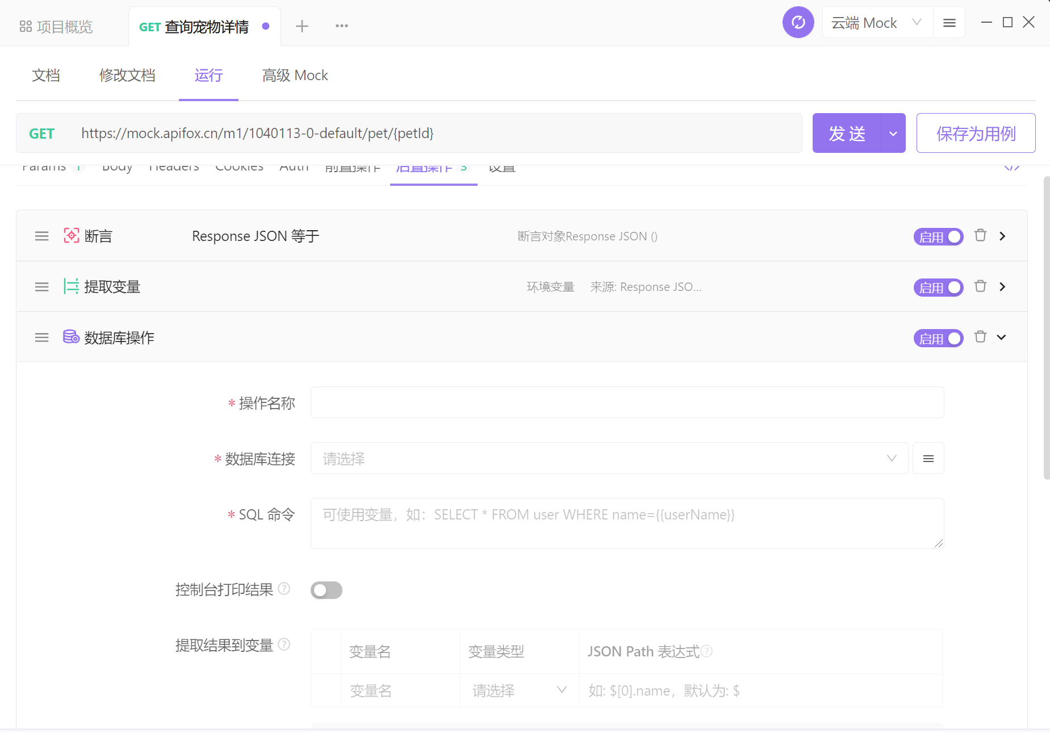
Task: Click the 保存为用例 button
Action: (976, 133)
